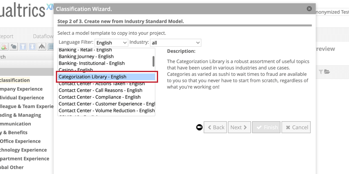Select Casino - English template
The width and height of the screenshot is (349, 174).
point(106,70)
